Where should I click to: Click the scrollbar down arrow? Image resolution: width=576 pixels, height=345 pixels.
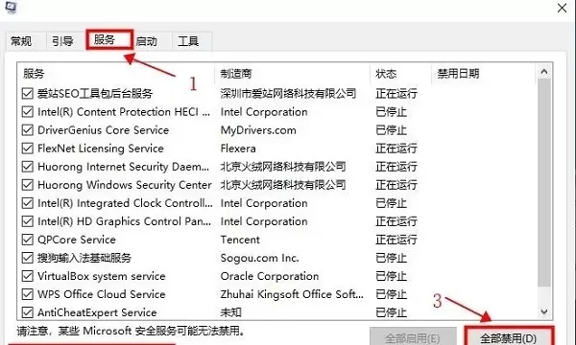[544, 312]
